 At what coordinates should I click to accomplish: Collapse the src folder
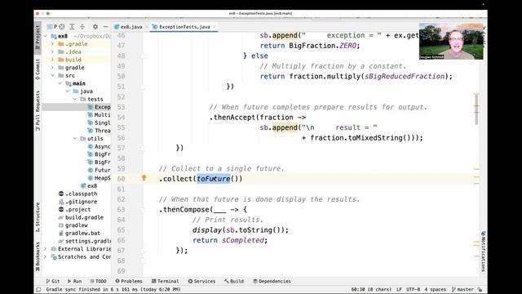point(52,76)
